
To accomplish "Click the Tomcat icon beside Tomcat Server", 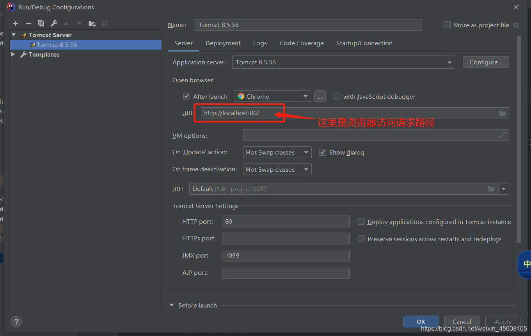I will (x=24, y=35).
